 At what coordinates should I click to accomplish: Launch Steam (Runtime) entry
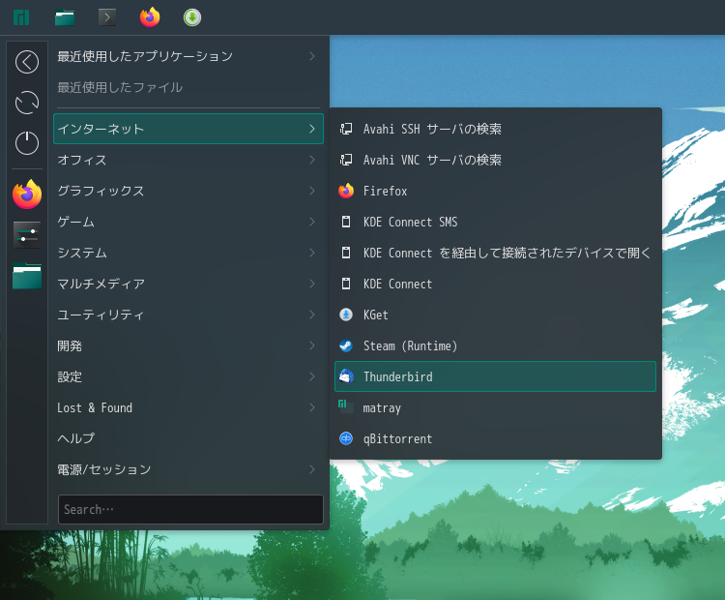pos(495,345)
